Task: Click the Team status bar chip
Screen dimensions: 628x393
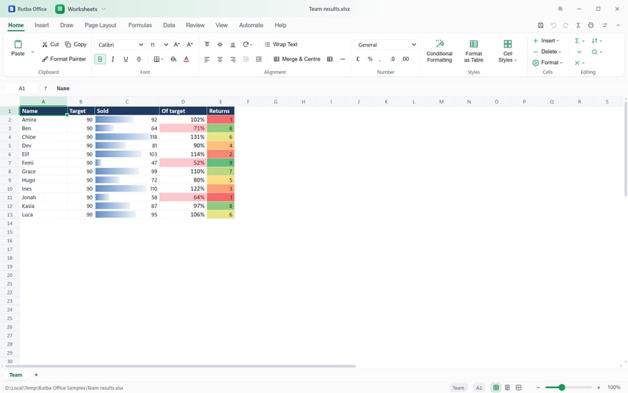Action: coord(458,388)
